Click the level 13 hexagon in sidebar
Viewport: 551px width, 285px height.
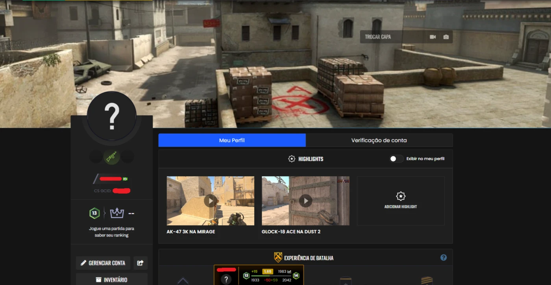(x=94, y=213)
